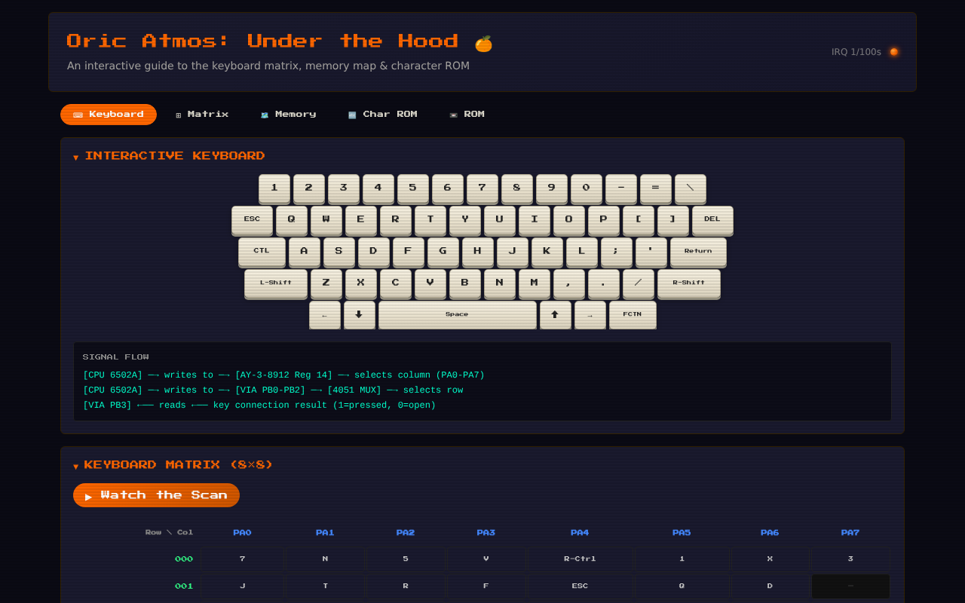Click the orange IRQ 1/100s indicator LED
This screenshot has height=603, width=965.
click(893, 51)
